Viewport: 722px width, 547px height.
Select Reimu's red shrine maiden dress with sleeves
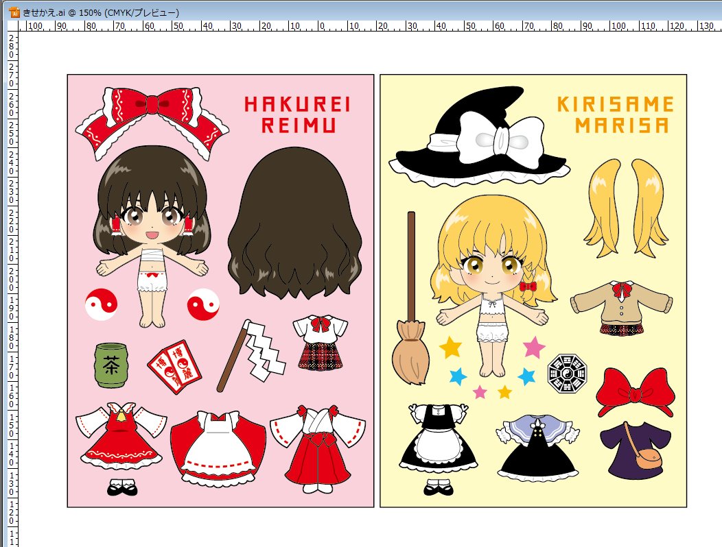[x=121, y=435]
